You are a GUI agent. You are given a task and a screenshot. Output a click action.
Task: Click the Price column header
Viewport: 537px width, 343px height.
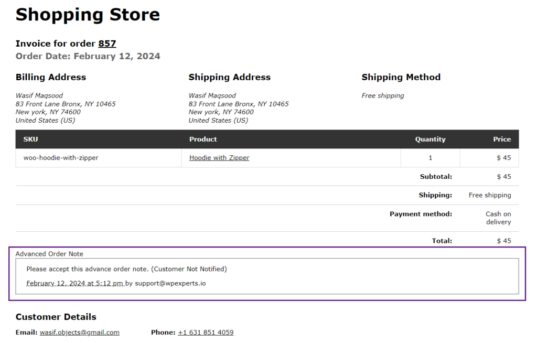pyautogui.click(x=502, y=139)
